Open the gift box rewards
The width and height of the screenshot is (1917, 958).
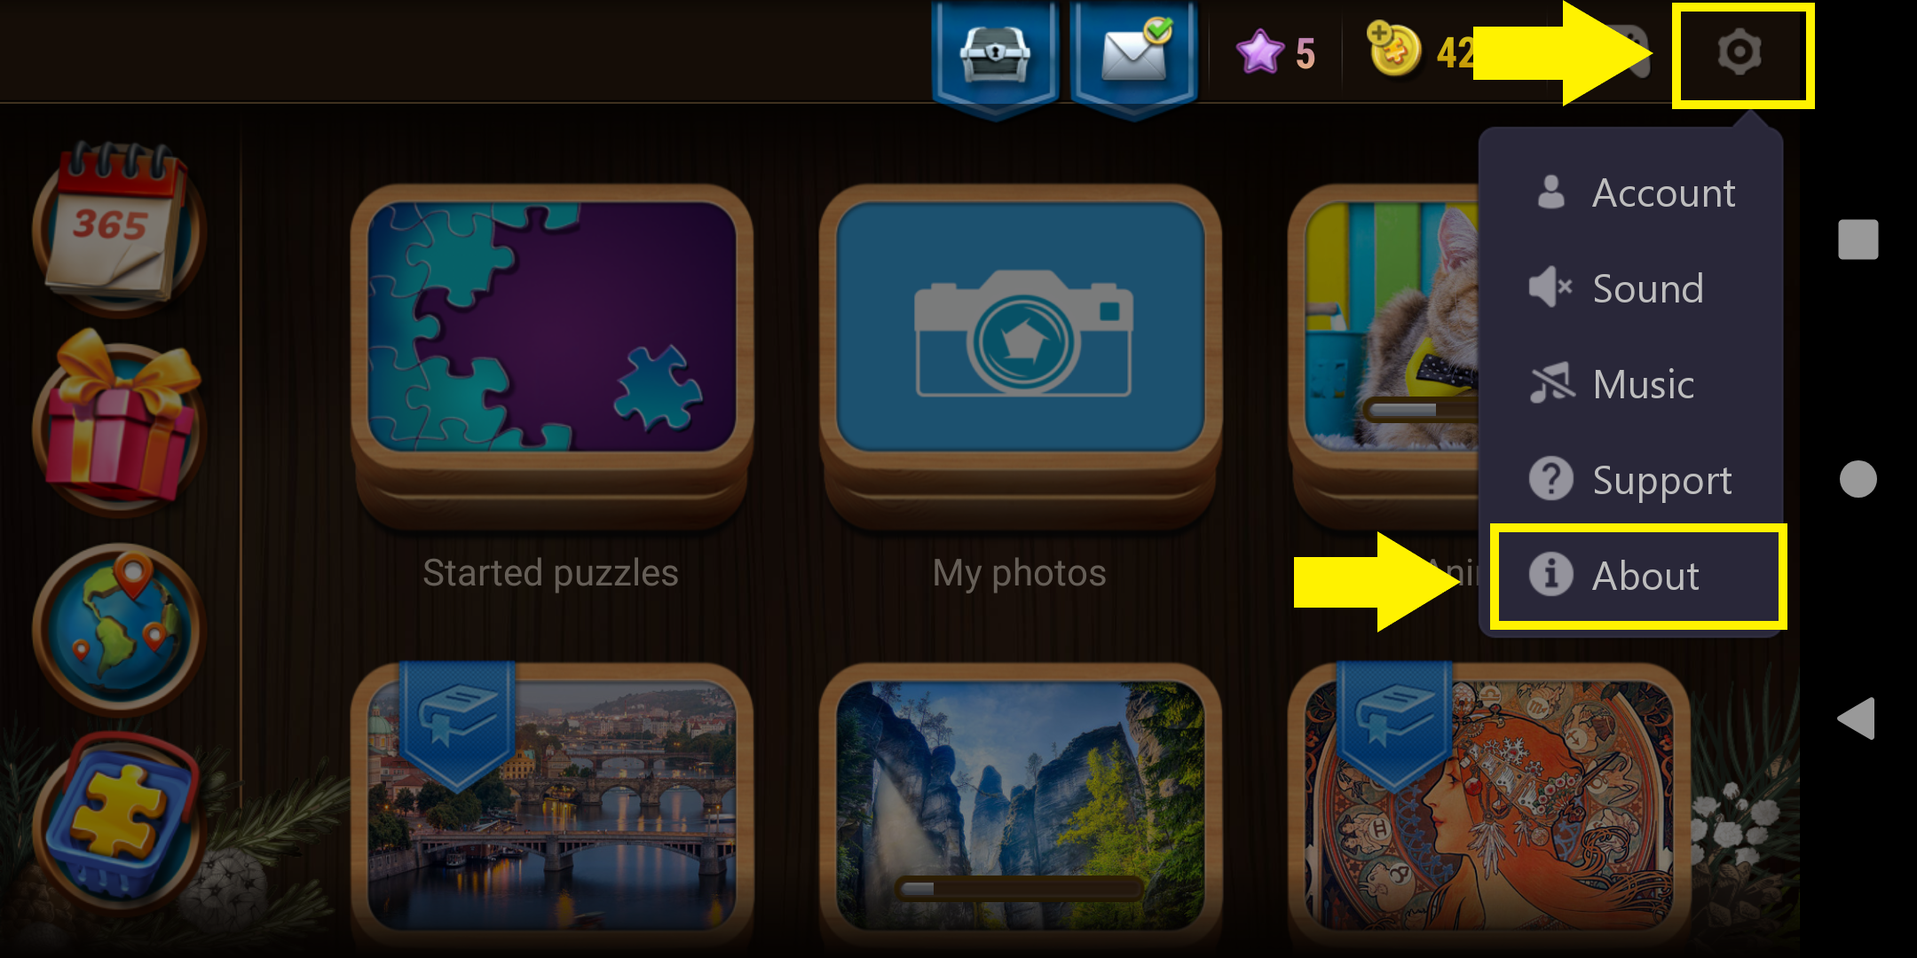[119, 421]
